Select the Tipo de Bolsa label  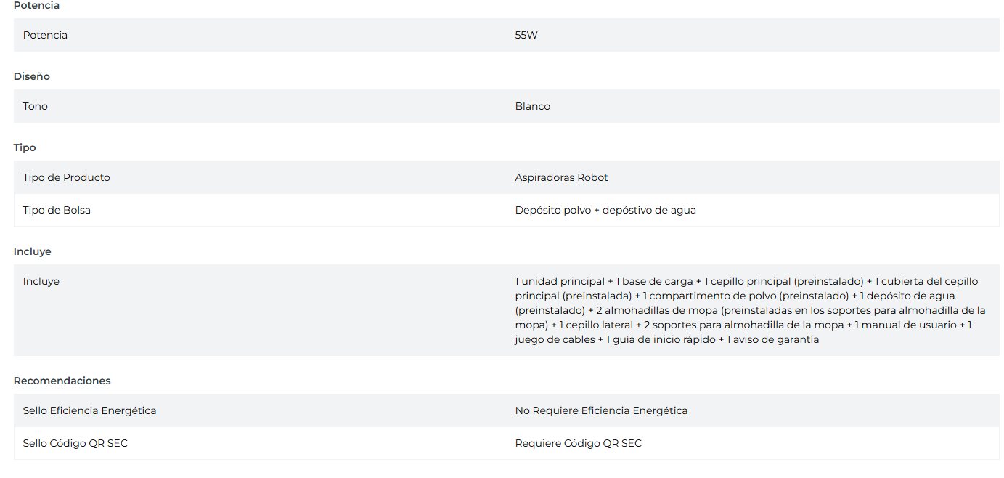[x=57, y=210]
